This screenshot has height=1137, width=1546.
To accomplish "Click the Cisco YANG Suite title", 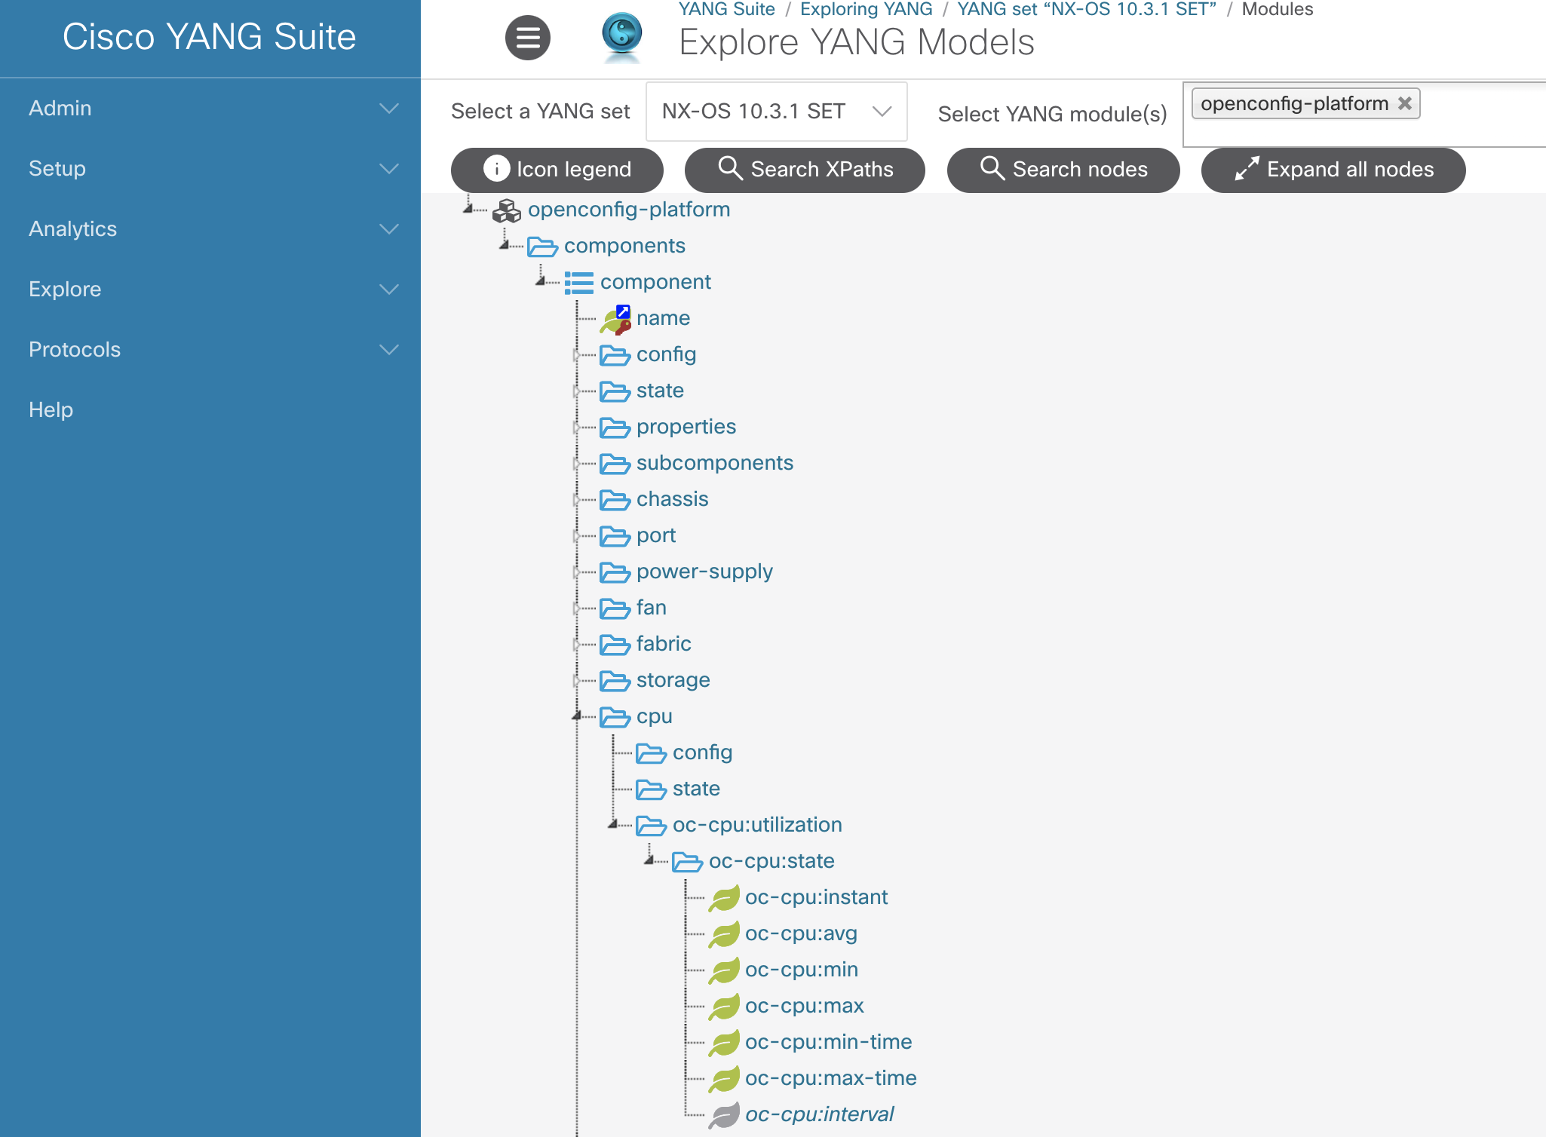I will (210, 37).
